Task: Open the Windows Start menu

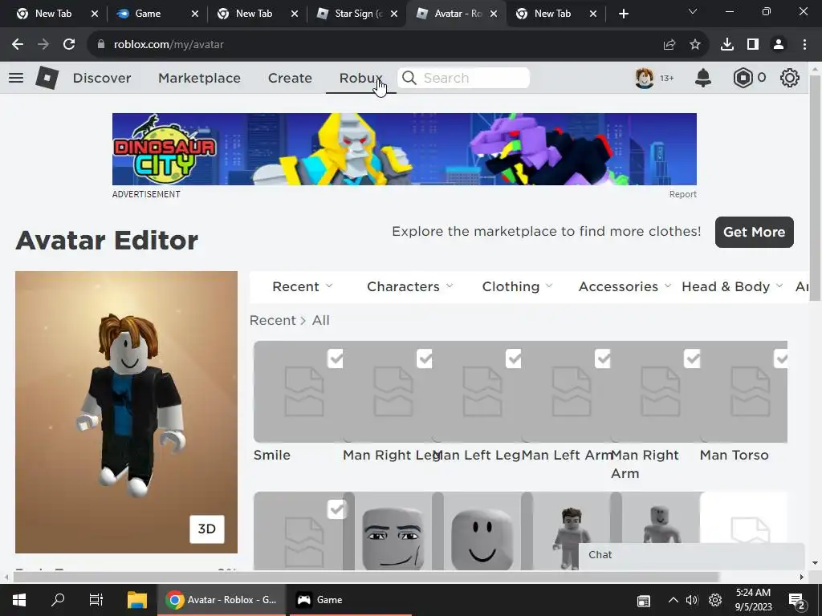Action: 19,600
